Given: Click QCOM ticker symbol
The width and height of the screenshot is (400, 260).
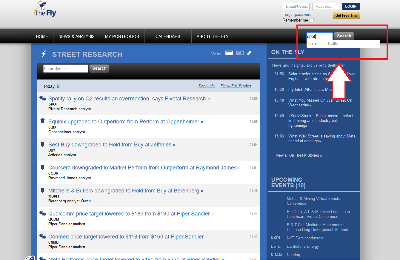Looking at the screenshot, I should pos(54,219).
